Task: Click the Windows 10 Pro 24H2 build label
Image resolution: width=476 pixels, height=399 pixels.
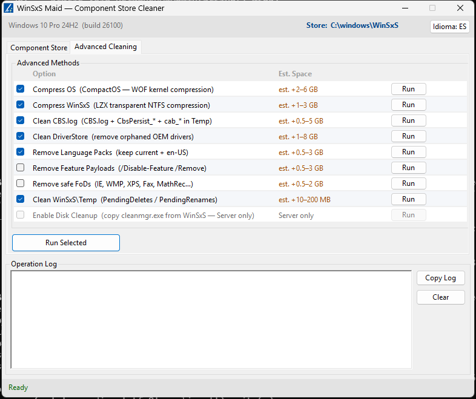Action: [65, 25]
